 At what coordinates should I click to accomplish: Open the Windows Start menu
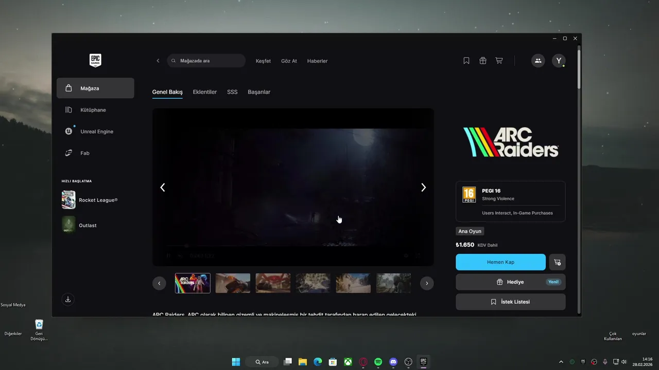(236, 362)
